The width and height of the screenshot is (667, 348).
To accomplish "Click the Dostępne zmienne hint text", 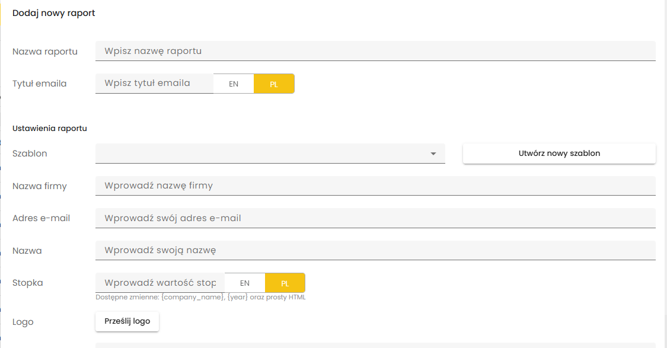I will [200, 298].
